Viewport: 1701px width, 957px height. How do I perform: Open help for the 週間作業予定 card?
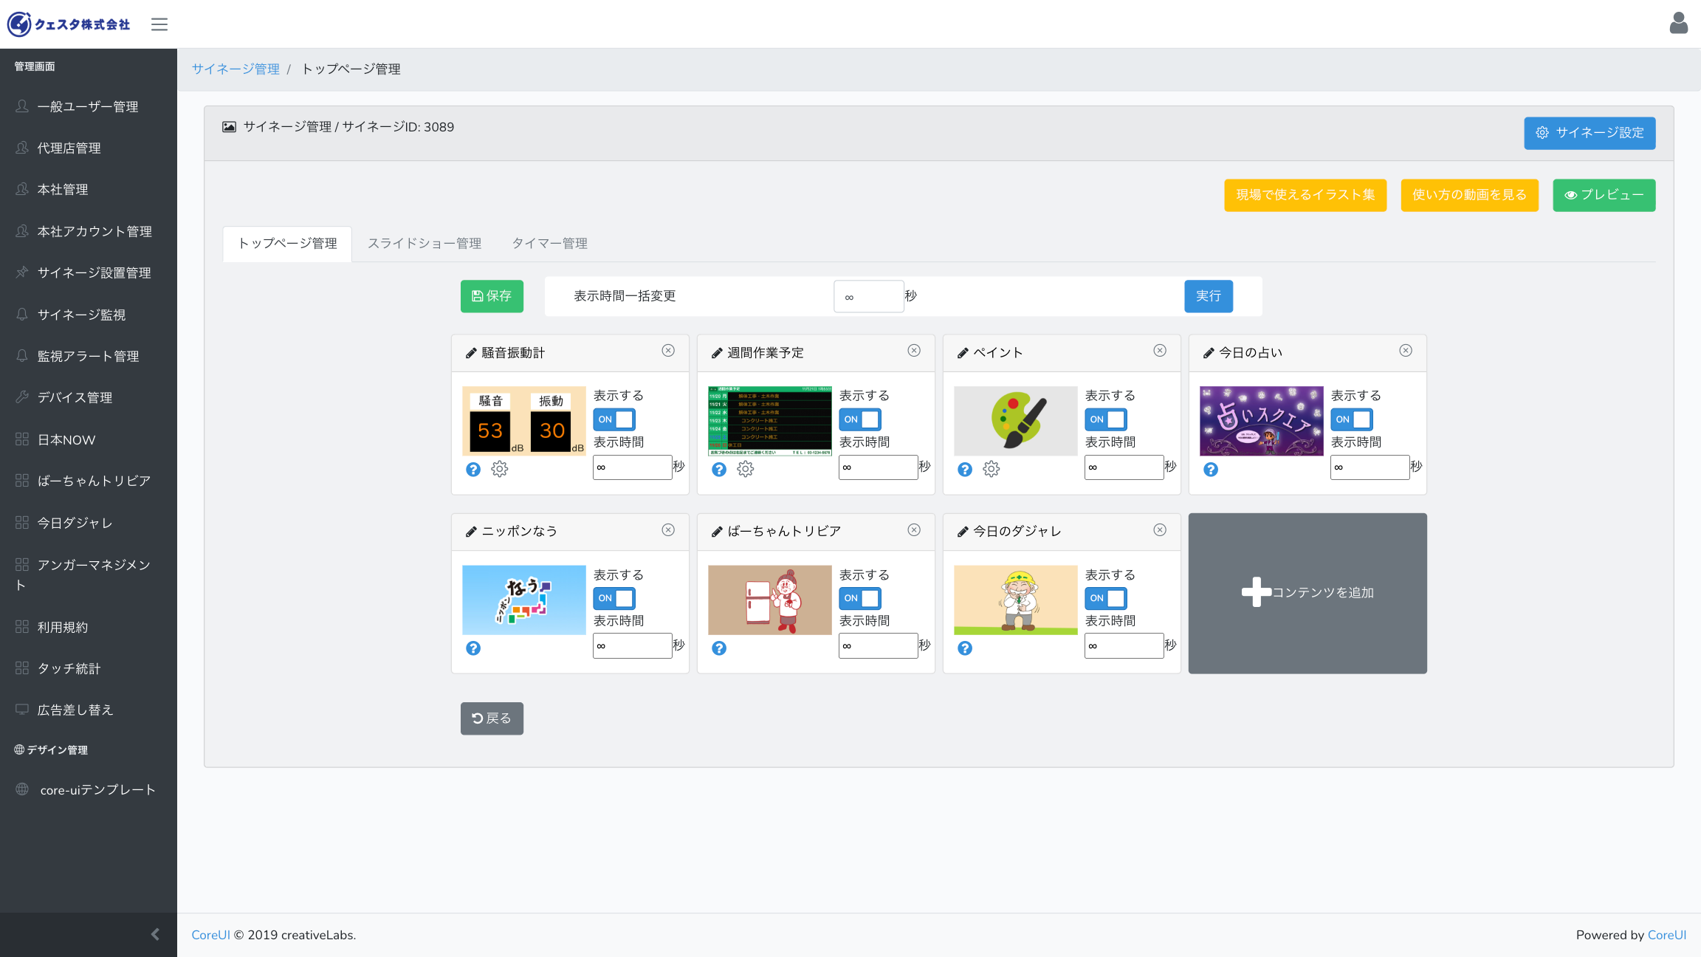pyautogui.click(x=719, y=470)
